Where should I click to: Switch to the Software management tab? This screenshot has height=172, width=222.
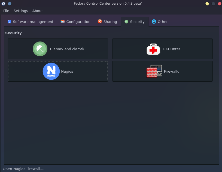coord(31,22)
